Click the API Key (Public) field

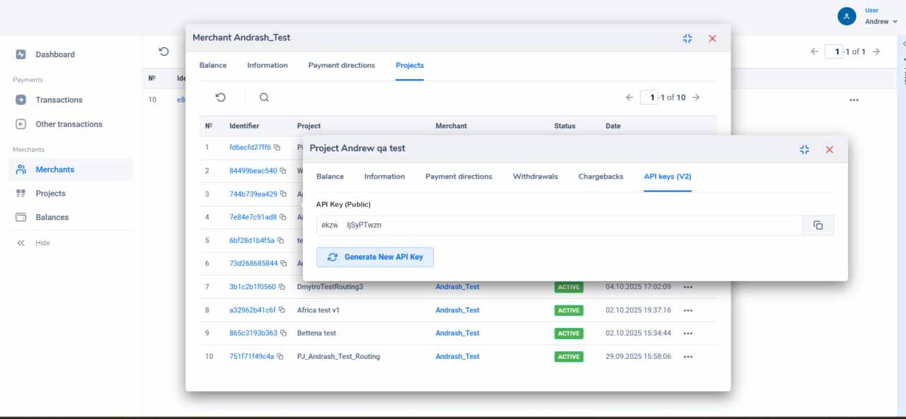coord(559,225)
